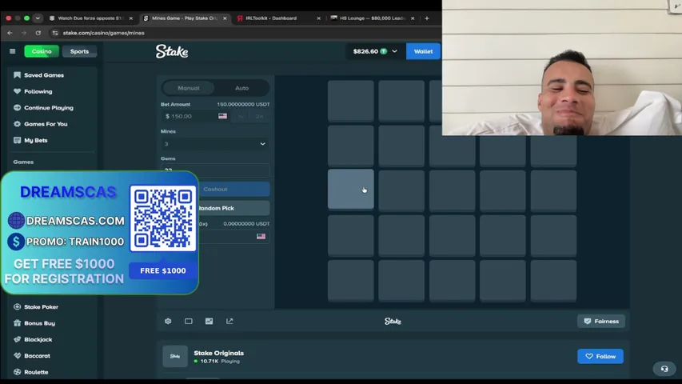Click the FREE $1000 banner button
The image size is (682, 384).
[162, 271]
